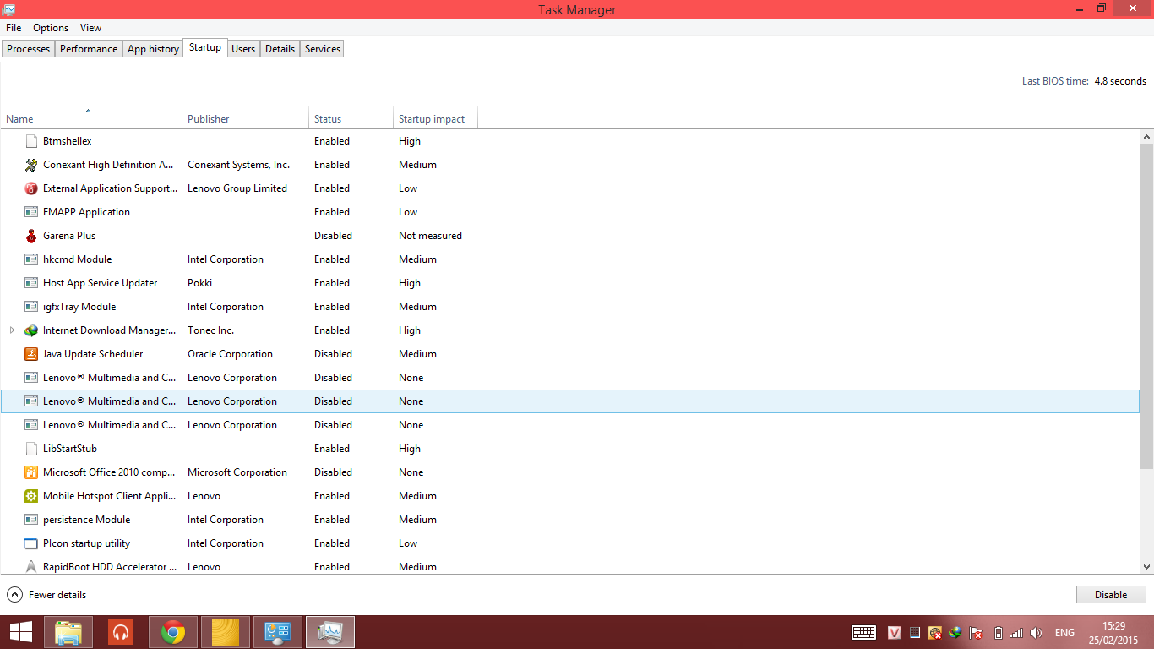Sort by the Startup impact column header
This screenshot has height=649, width=1154.
click(x=435, y=119)
